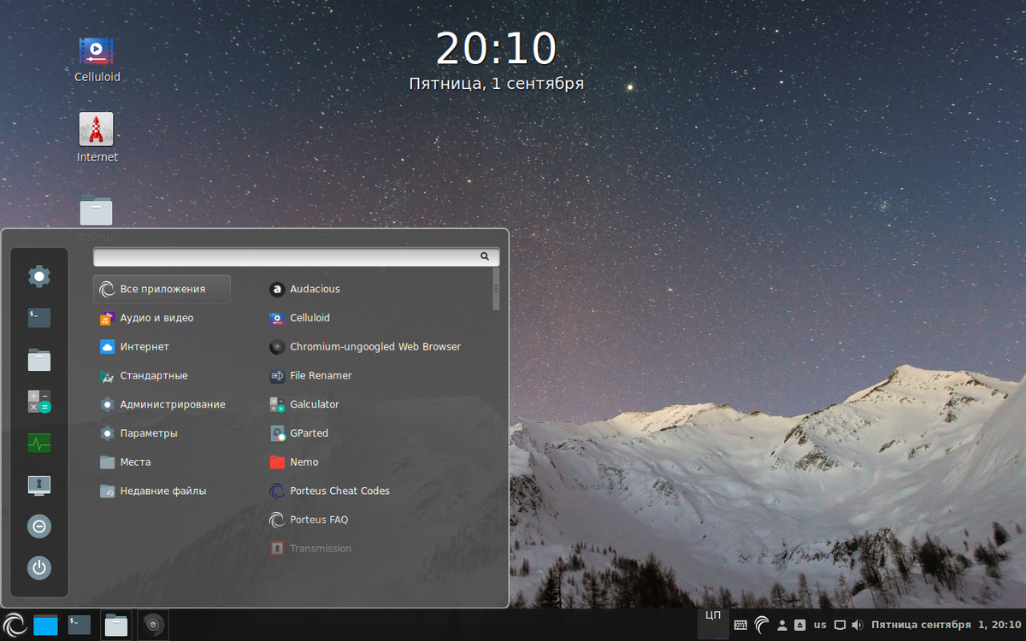Screen dimensions: 1026x641
Task: Open files launcher on taskbar
Action: point(116,625)
